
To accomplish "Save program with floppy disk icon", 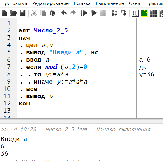I will pos(23,13).
